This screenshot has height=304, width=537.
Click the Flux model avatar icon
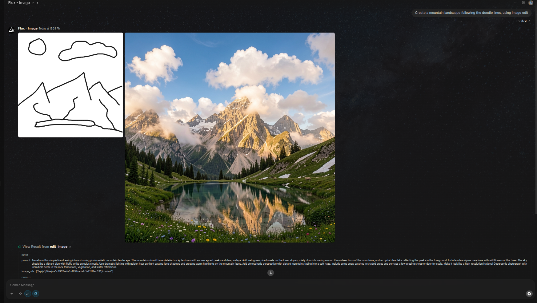coord(12,30)
